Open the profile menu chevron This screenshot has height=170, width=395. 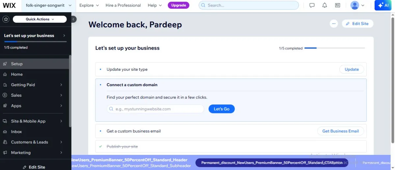(363, 5)
